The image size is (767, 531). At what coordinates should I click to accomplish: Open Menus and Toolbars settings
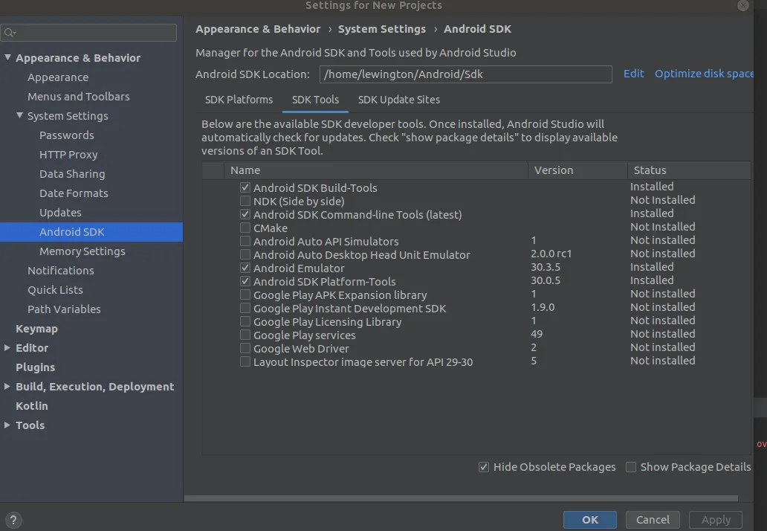(78, 97)
